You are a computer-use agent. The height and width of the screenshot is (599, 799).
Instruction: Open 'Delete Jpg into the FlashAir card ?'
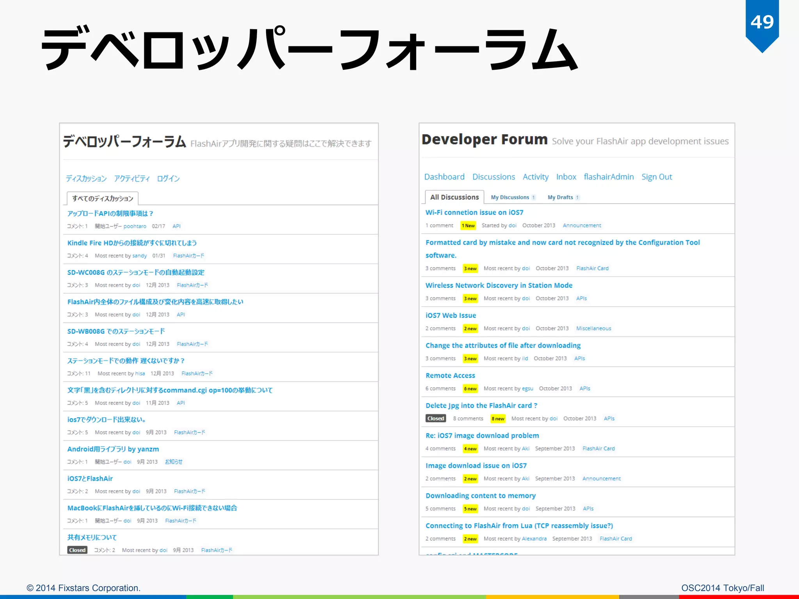(481, 405)
